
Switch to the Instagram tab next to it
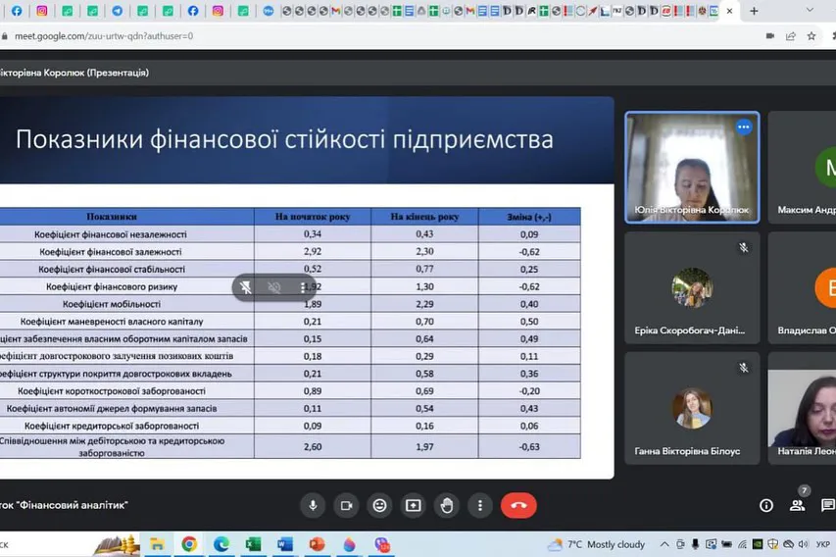[x=41, y=11]
